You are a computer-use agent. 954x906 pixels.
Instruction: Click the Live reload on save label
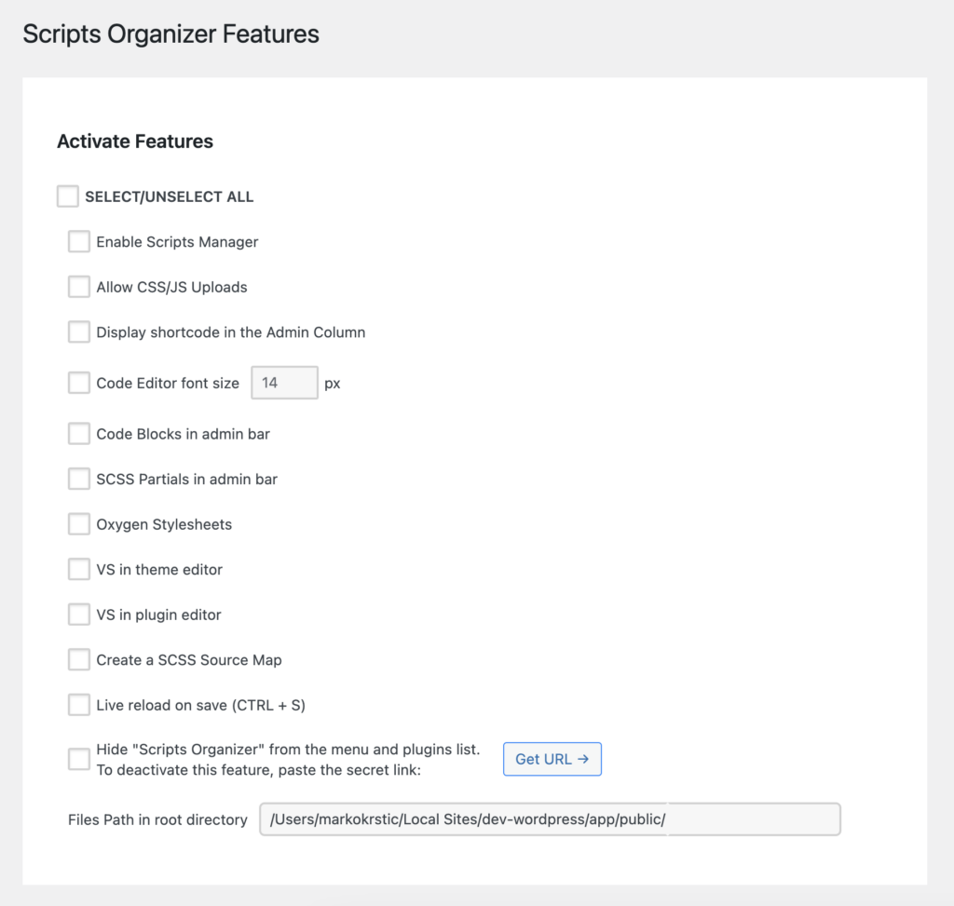[x=201, y=706]
